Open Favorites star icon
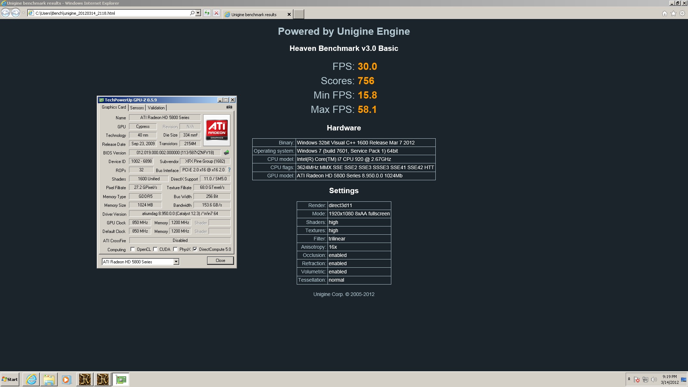688x387 pixels. tap(673, 14)
